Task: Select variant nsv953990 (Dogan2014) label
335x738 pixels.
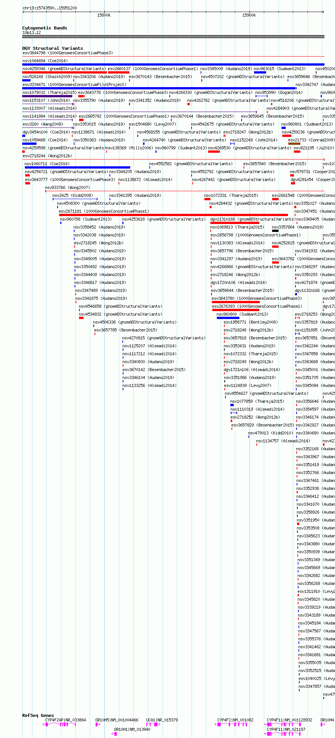Action: 279,92
